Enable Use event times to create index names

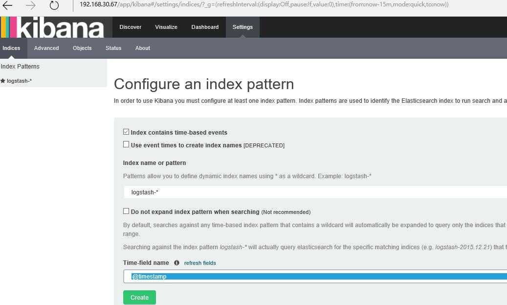click(126, 144)
